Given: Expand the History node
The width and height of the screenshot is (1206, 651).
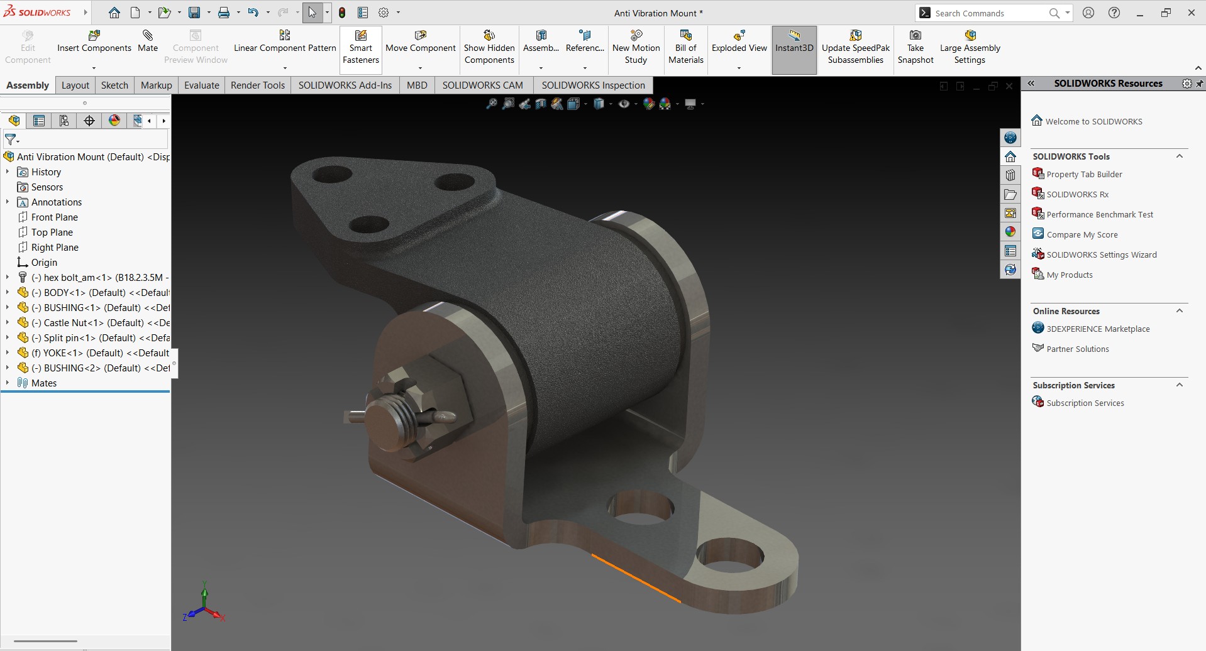Looking at the screenshot, I should (x=8, y=172).
